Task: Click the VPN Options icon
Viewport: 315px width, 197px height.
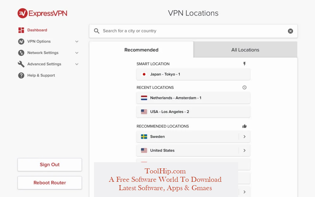Action: point(21,42)
